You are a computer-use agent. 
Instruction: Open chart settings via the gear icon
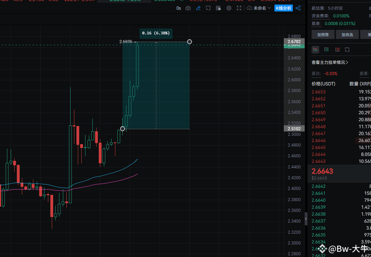[x=229, y=8]
